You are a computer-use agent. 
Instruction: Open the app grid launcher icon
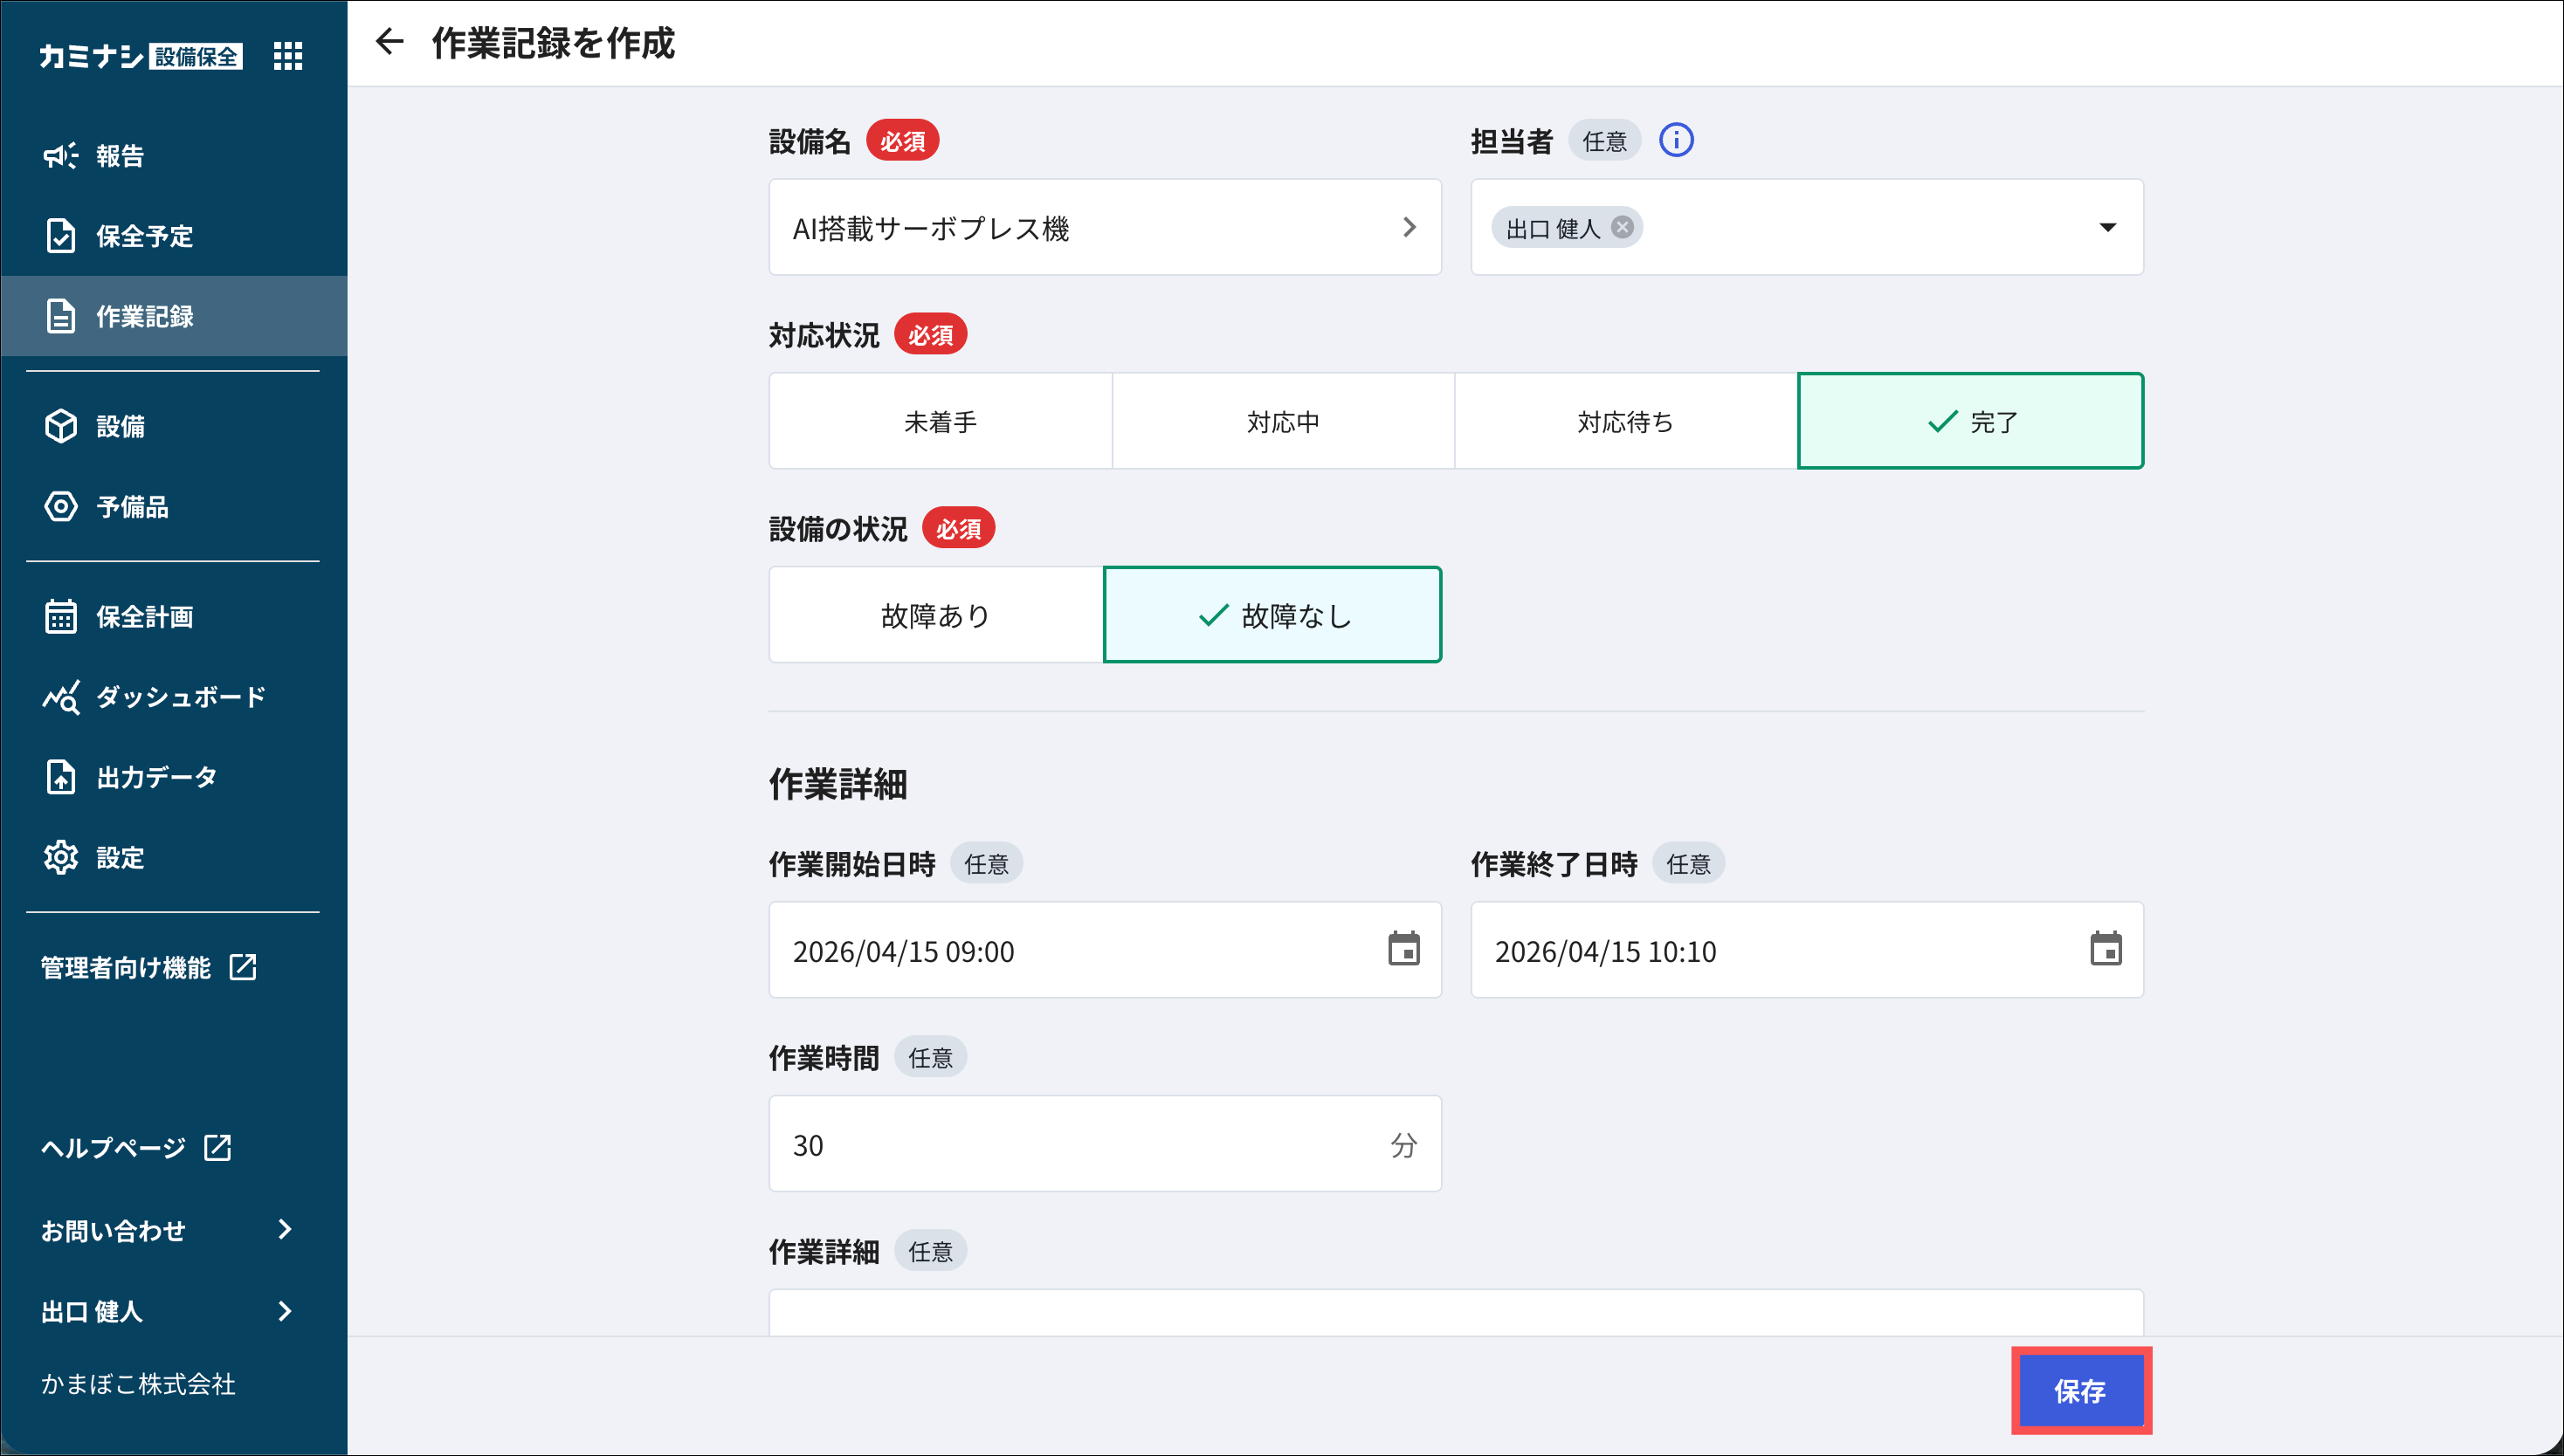[x=288, y=56]
